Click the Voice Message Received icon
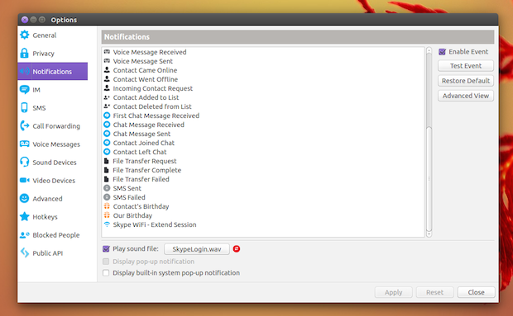513x316 pixels. click(107, 51)
